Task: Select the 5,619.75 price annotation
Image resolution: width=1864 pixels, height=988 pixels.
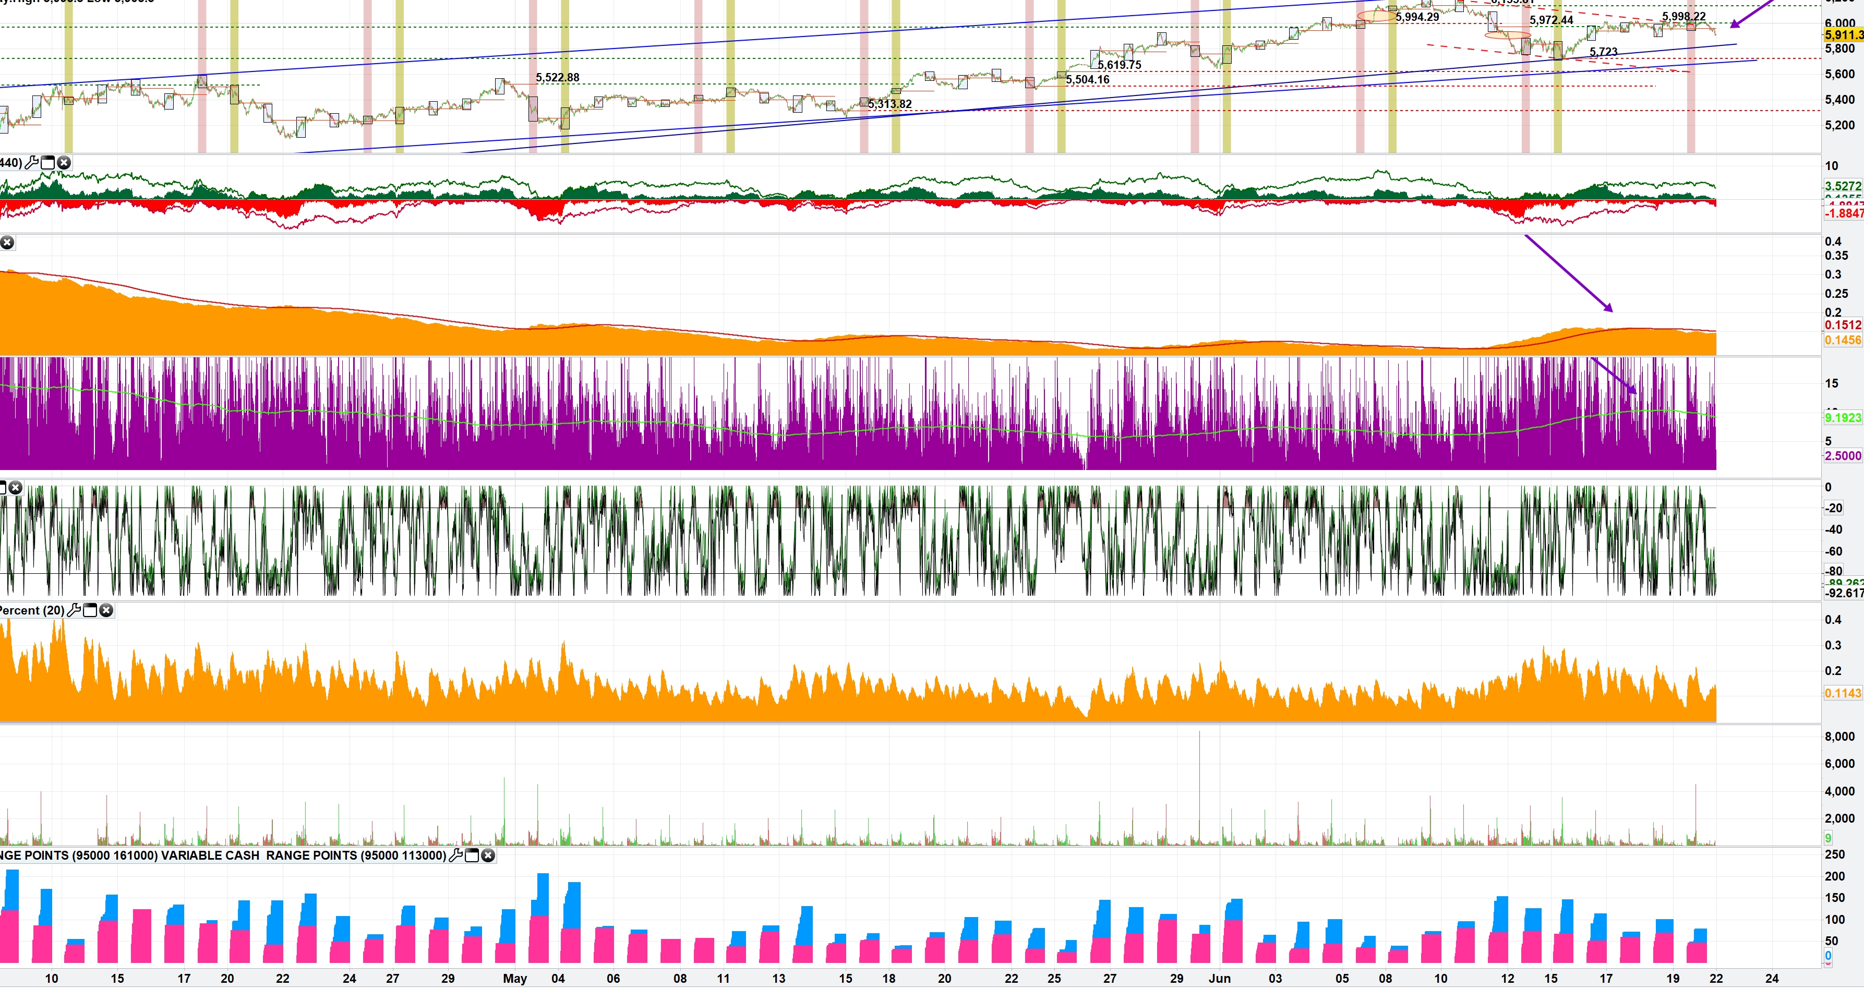Action: 1120,65
